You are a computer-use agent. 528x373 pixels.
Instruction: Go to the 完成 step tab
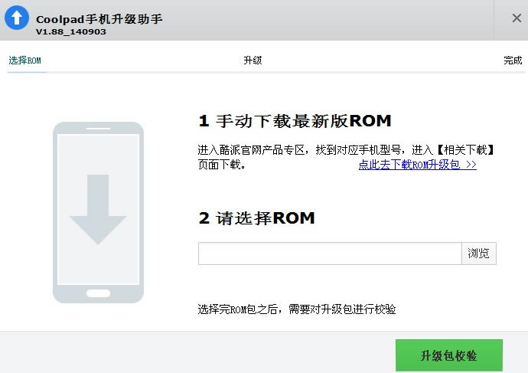click(513, 61)
